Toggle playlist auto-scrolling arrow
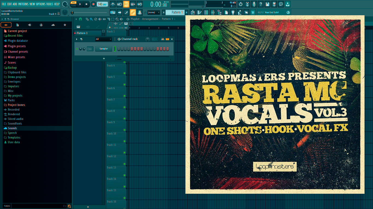Image resolution: width=373 pixels, height=209 pixels. click(120, 12)
